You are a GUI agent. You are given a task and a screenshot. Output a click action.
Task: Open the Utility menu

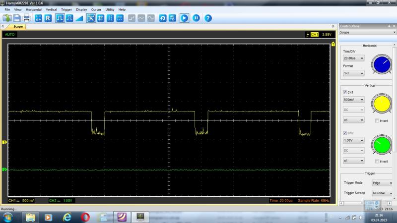110,9
